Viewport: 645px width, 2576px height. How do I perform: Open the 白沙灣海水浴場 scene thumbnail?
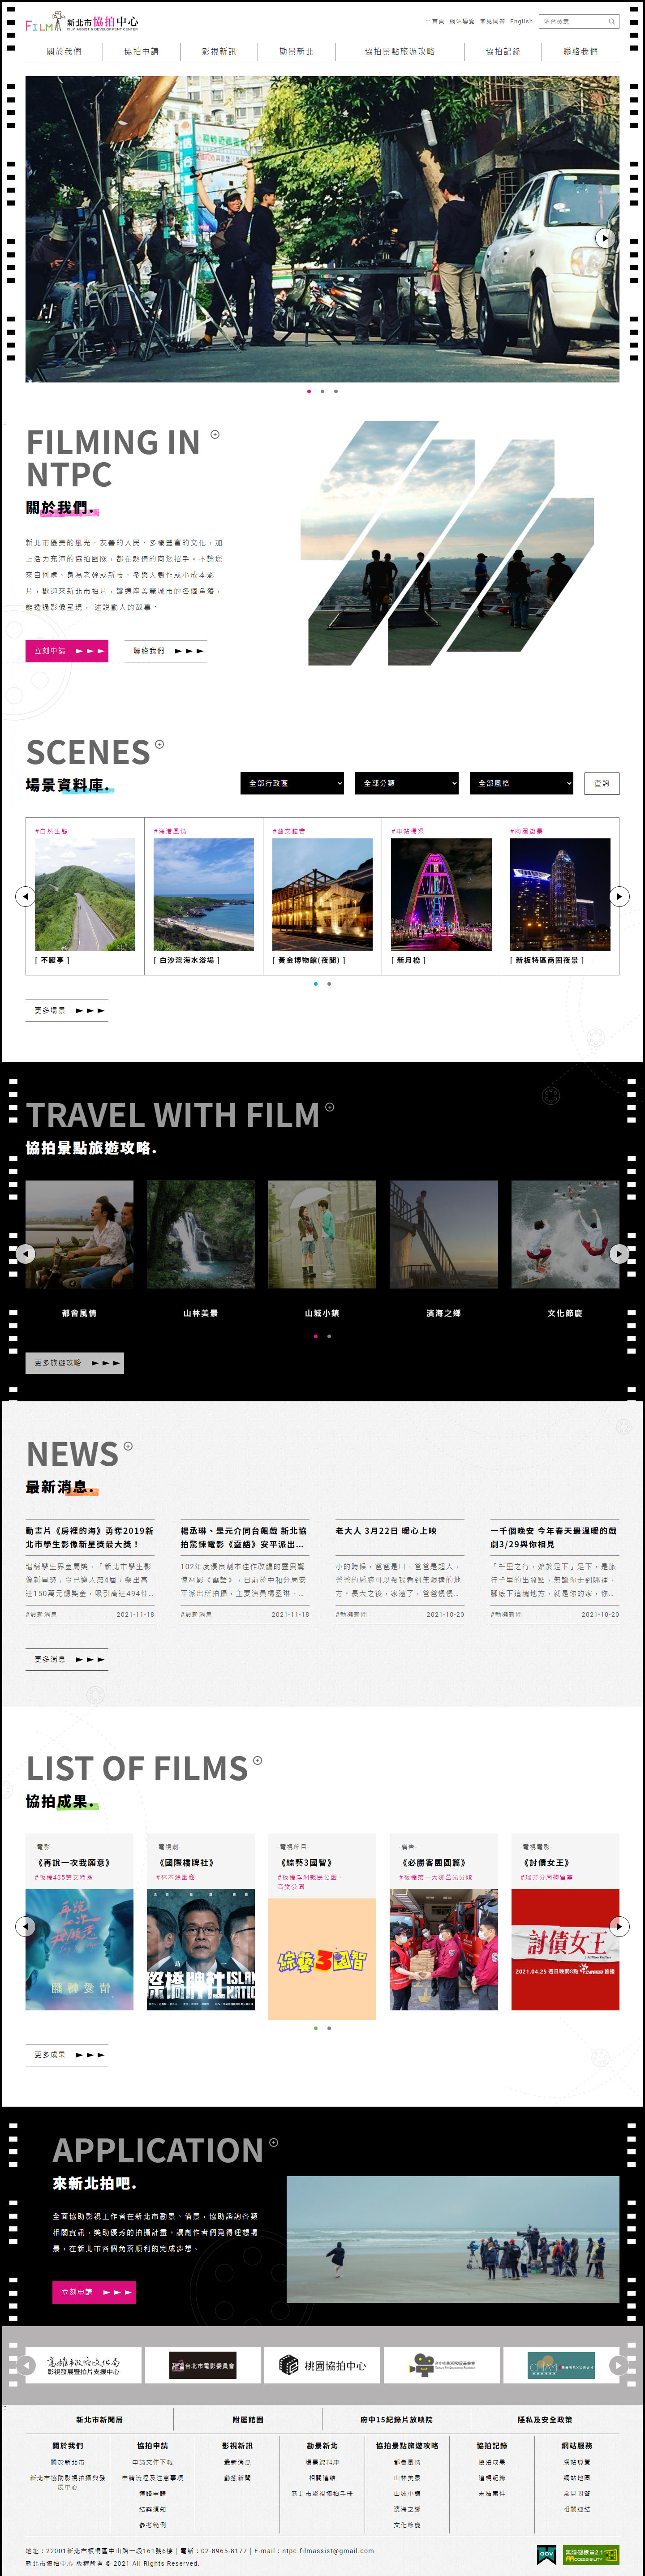203,895
